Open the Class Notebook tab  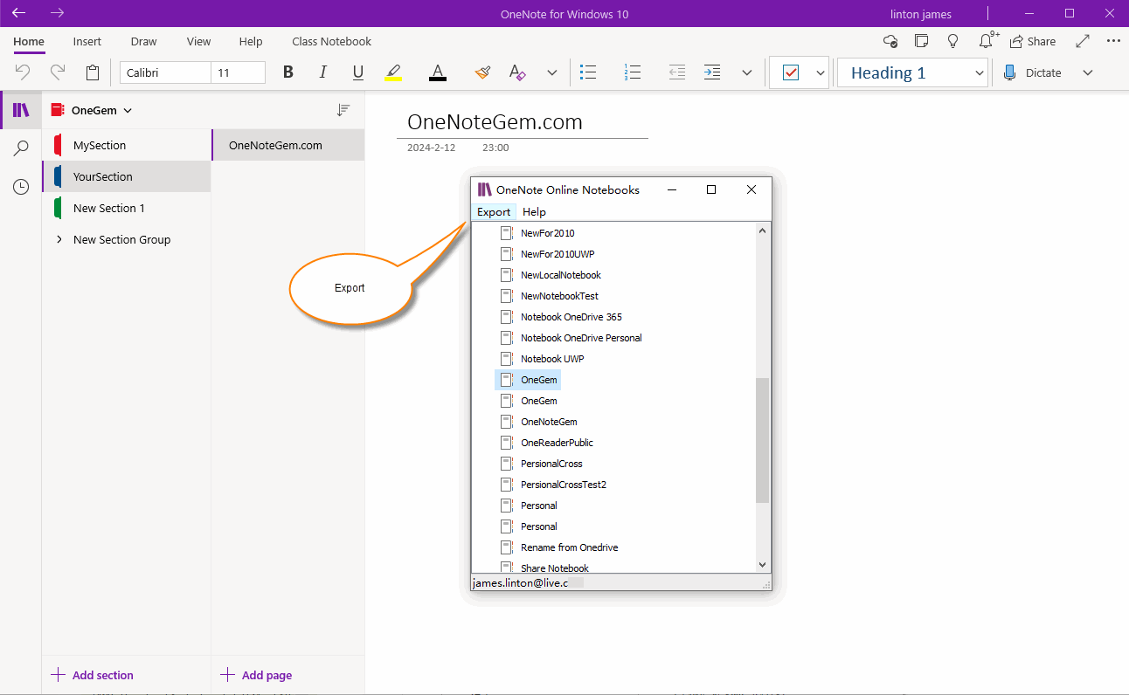tap(332, 41)
